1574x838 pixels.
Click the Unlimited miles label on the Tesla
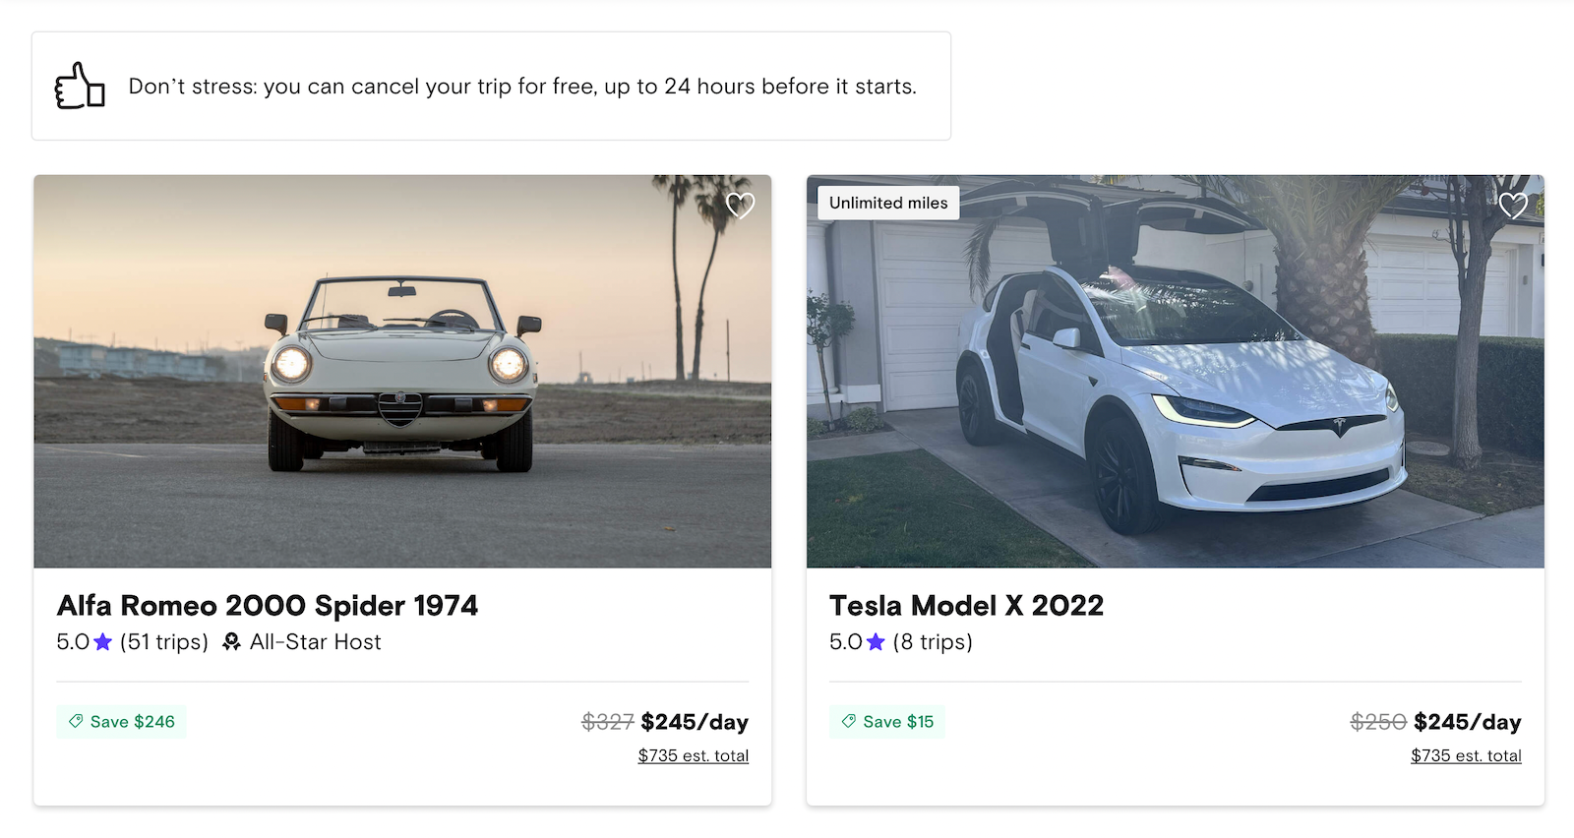[888, 203]
